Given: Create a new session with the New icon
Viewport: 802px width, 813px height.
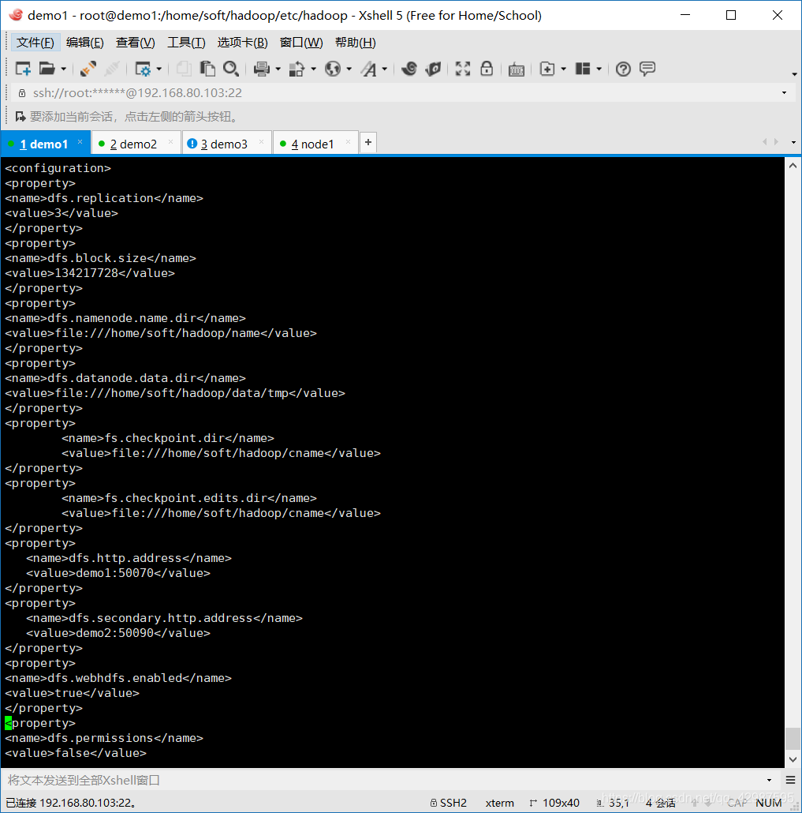Looking at the screenshot, I should [24, 69].
